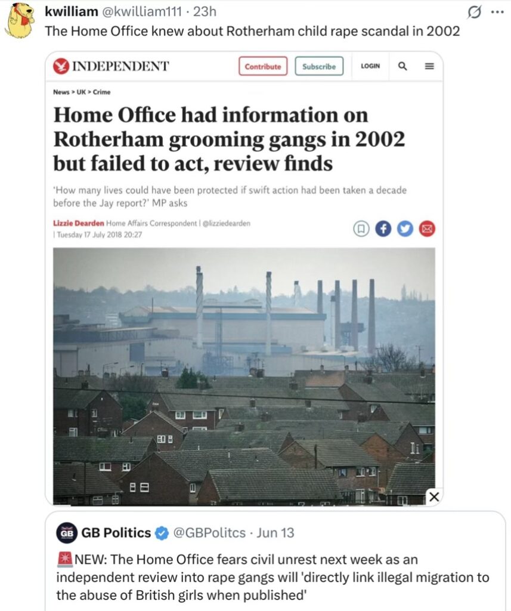Click the Independent eagle logo
Image resolution: width=511 pixels, height=611 pixels.
[x=60, y=66]
